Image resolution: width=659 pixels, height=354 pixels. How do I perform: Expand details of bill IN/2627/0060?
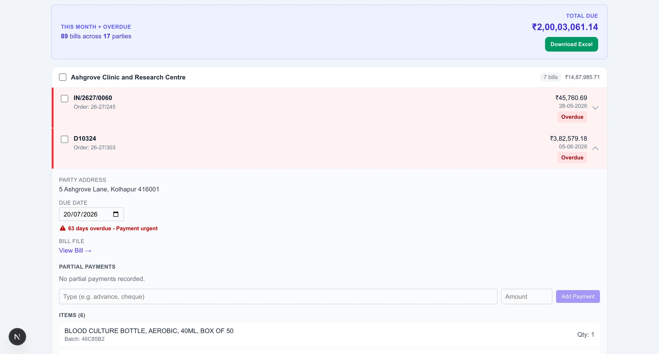pos(595,108)
